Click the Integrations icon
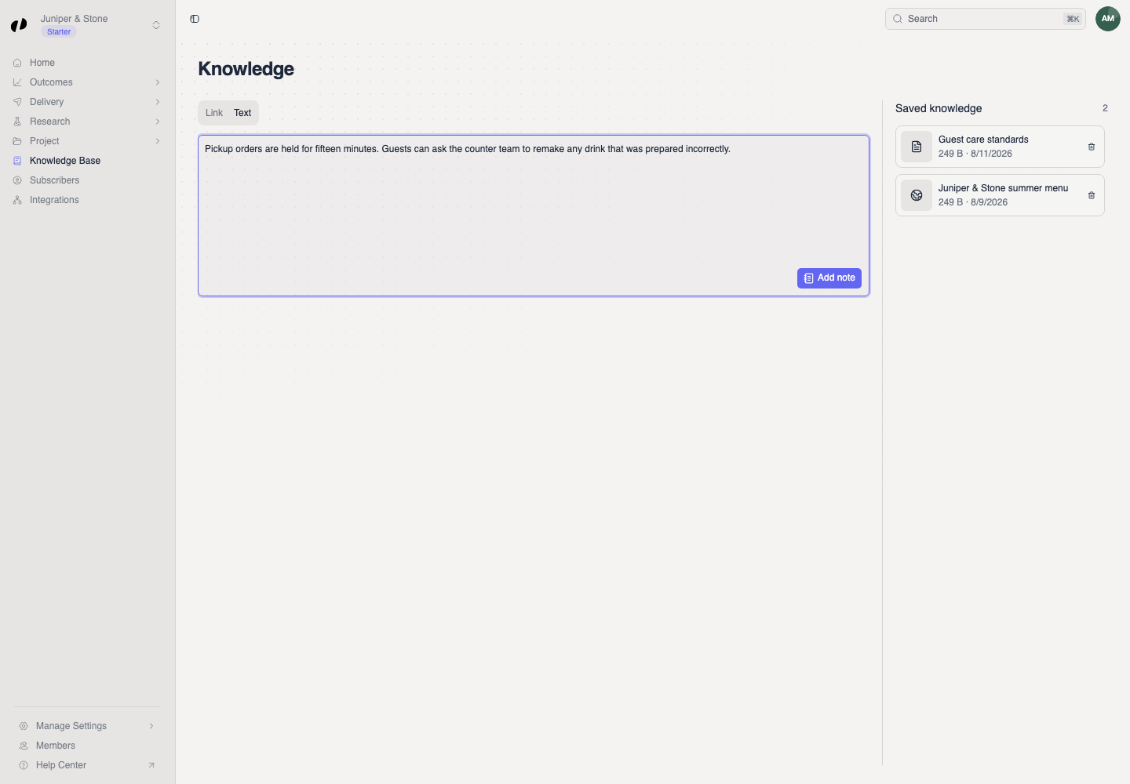The image size is (1130, 784). 17,200
